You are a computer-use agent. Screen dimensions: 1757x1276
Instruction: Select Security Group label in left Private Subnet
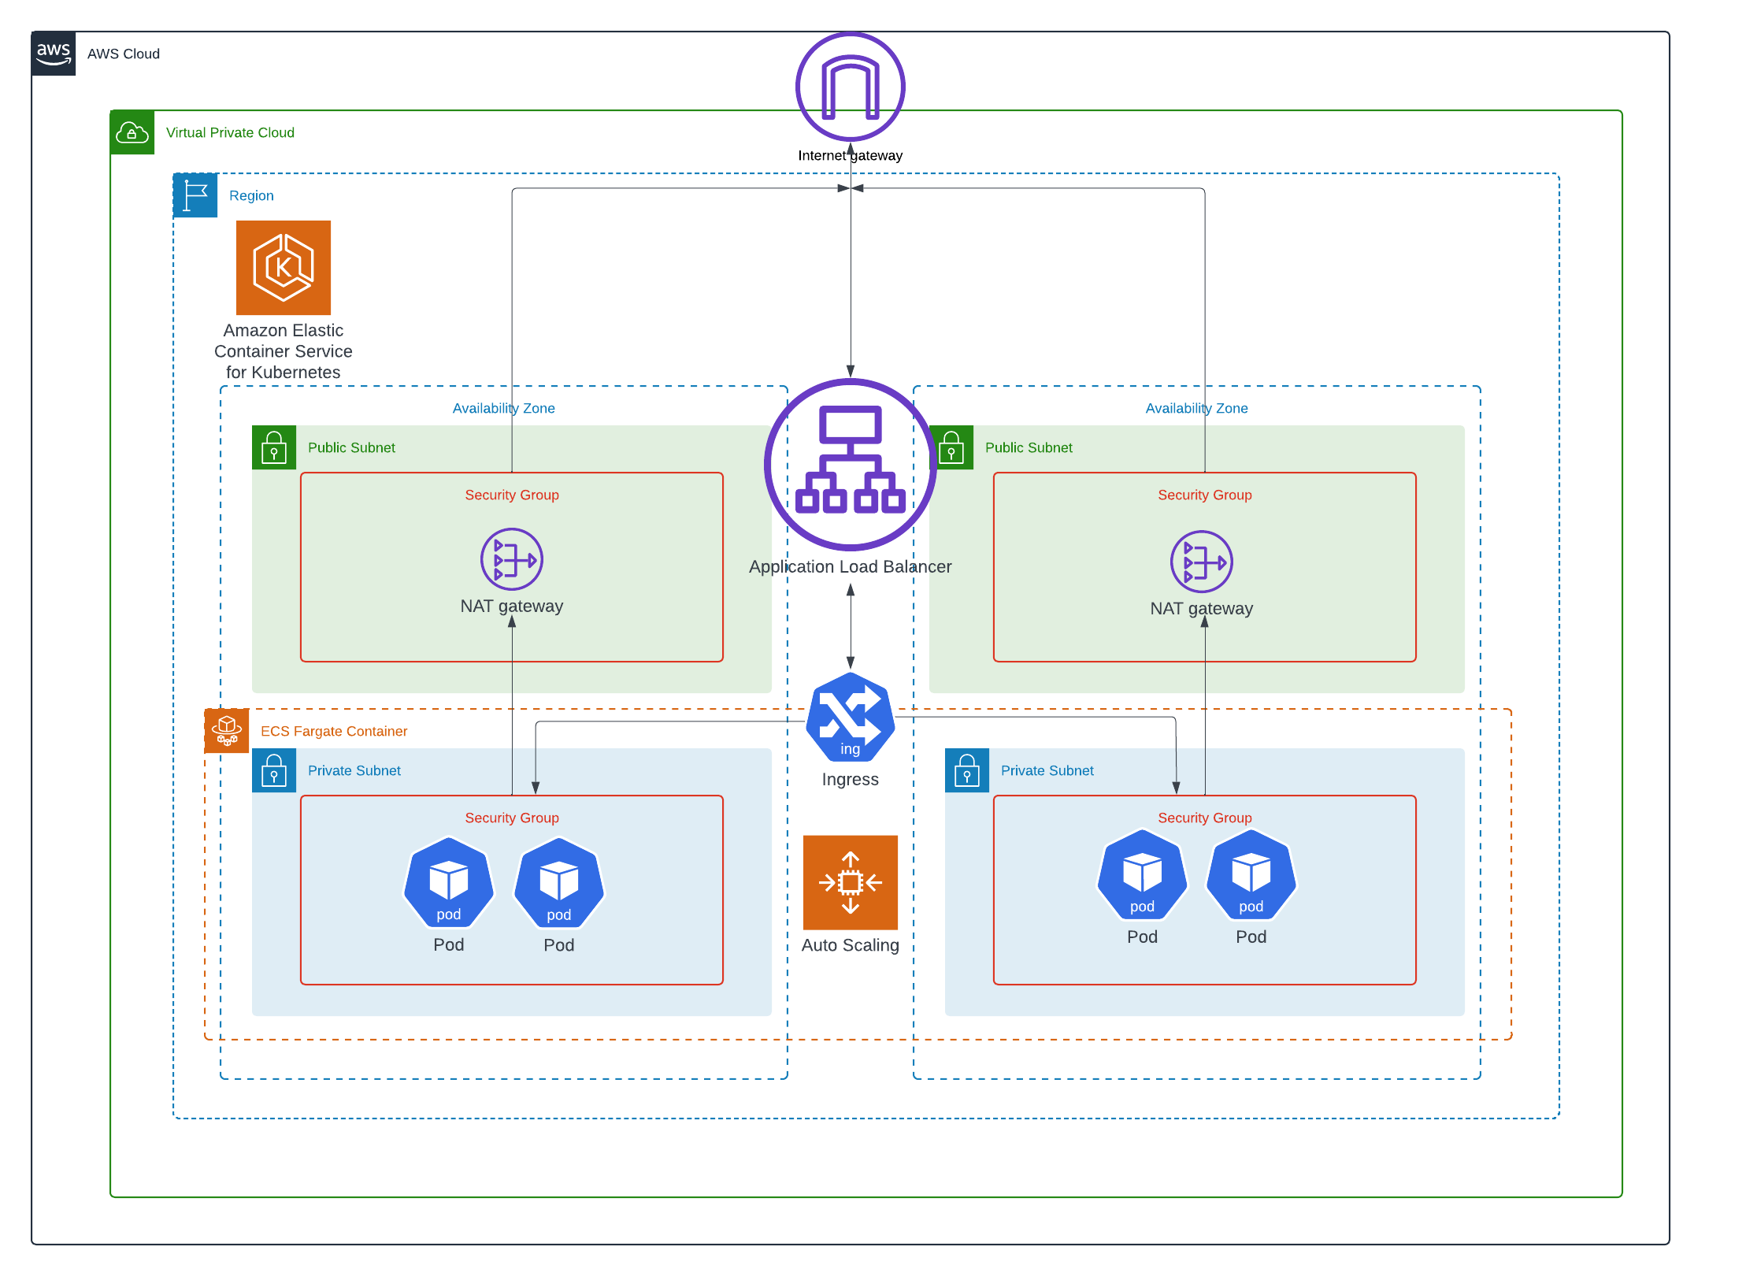pyautogui.click(x=512, y=818)
